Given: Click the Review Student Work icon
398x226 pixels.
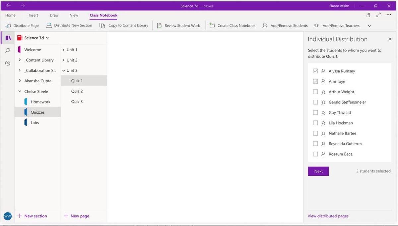Looking at the screenshot, I should tap(159, 25).
